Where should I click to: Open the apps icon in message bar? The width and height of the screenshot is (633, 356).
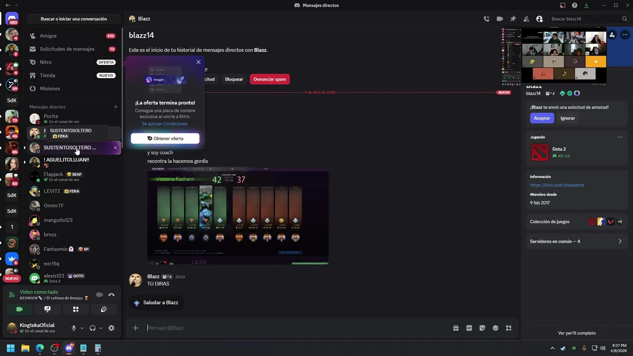[x=509, y=328]
